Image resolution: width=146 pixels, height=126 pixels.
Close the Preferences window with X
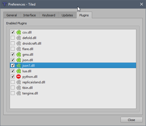pyautogui.click(x=142, y=4)
